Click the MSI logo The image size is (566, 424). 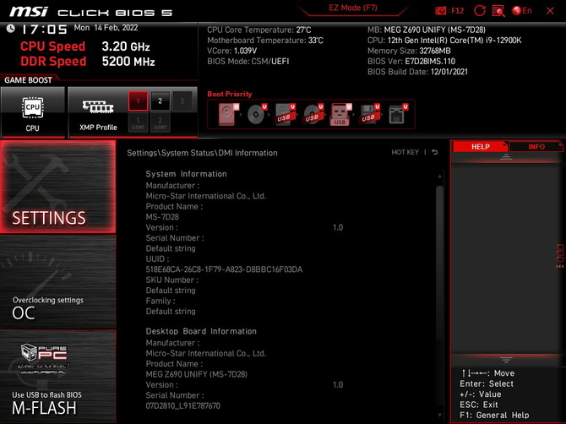point(29,12)
